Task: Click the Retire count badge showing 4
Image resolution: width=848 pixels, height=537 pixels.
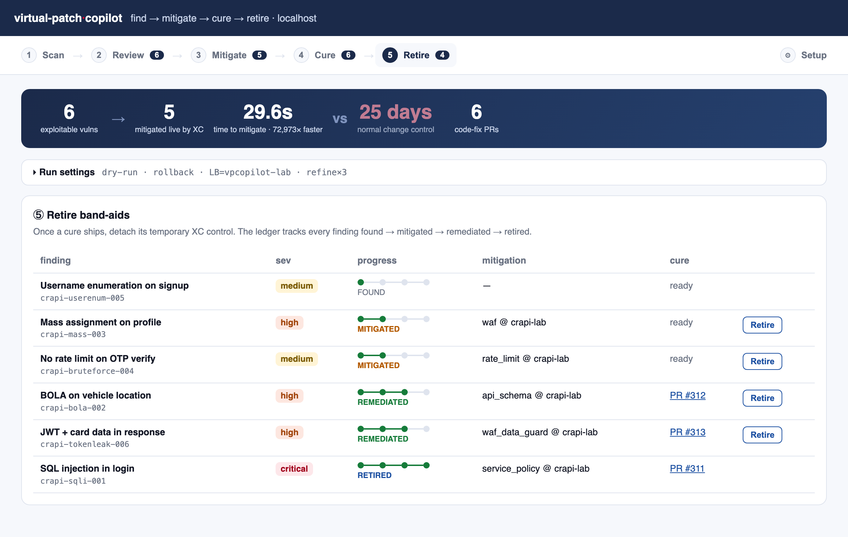Action: [x=442, y=55]
